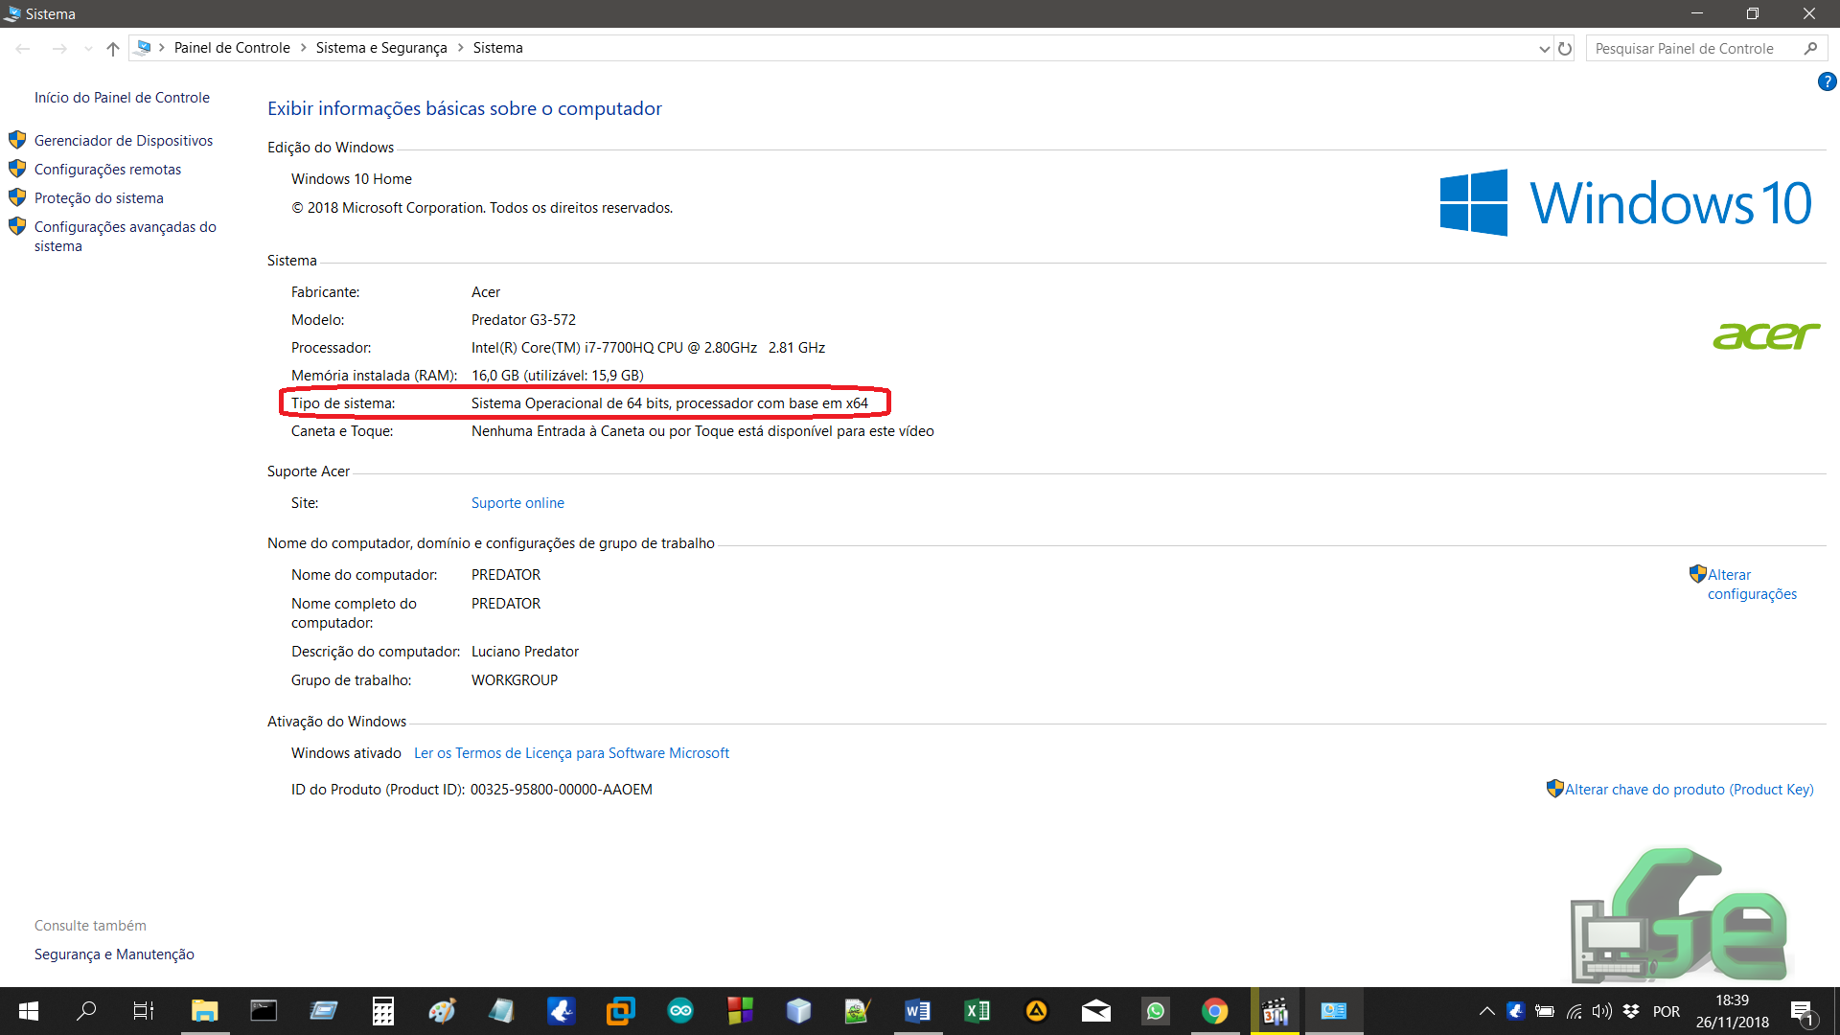This screenshot has width=1840, height=1035.
Task: Open VirtualBox cube icon on the taskbar
Action: click(799, 1011)
